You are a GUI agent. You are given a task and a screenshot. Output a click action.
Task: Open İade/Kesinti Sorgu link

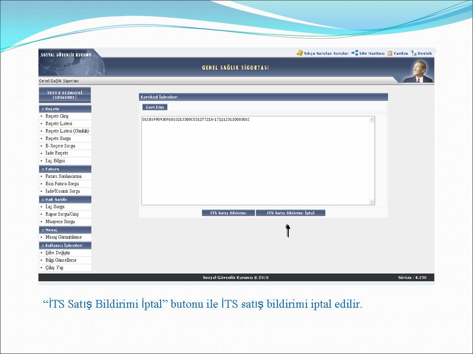63,191
